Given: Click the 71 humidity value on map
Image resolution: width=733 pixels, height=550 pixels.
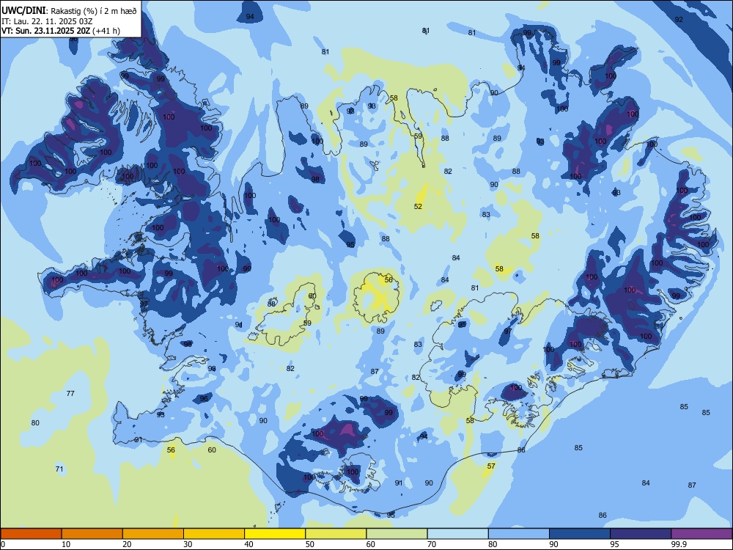Looking at the screenshot, I should 59,469.
